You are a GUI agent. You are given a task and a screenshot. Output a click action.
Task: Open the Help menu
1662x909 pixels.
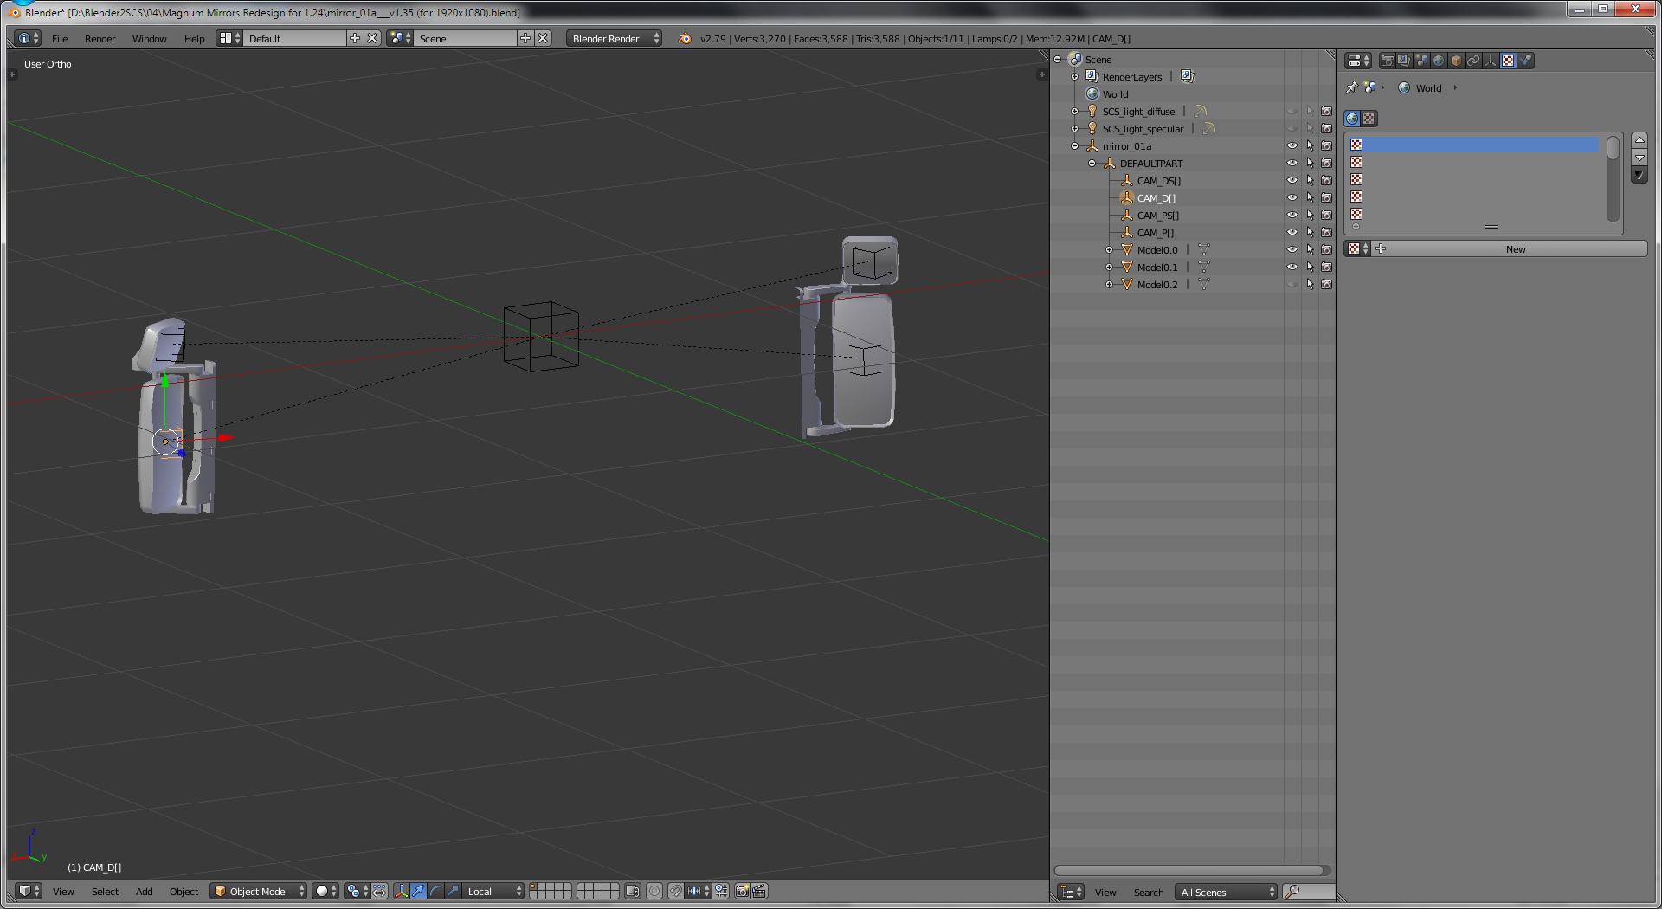click(x=194, y=39)
